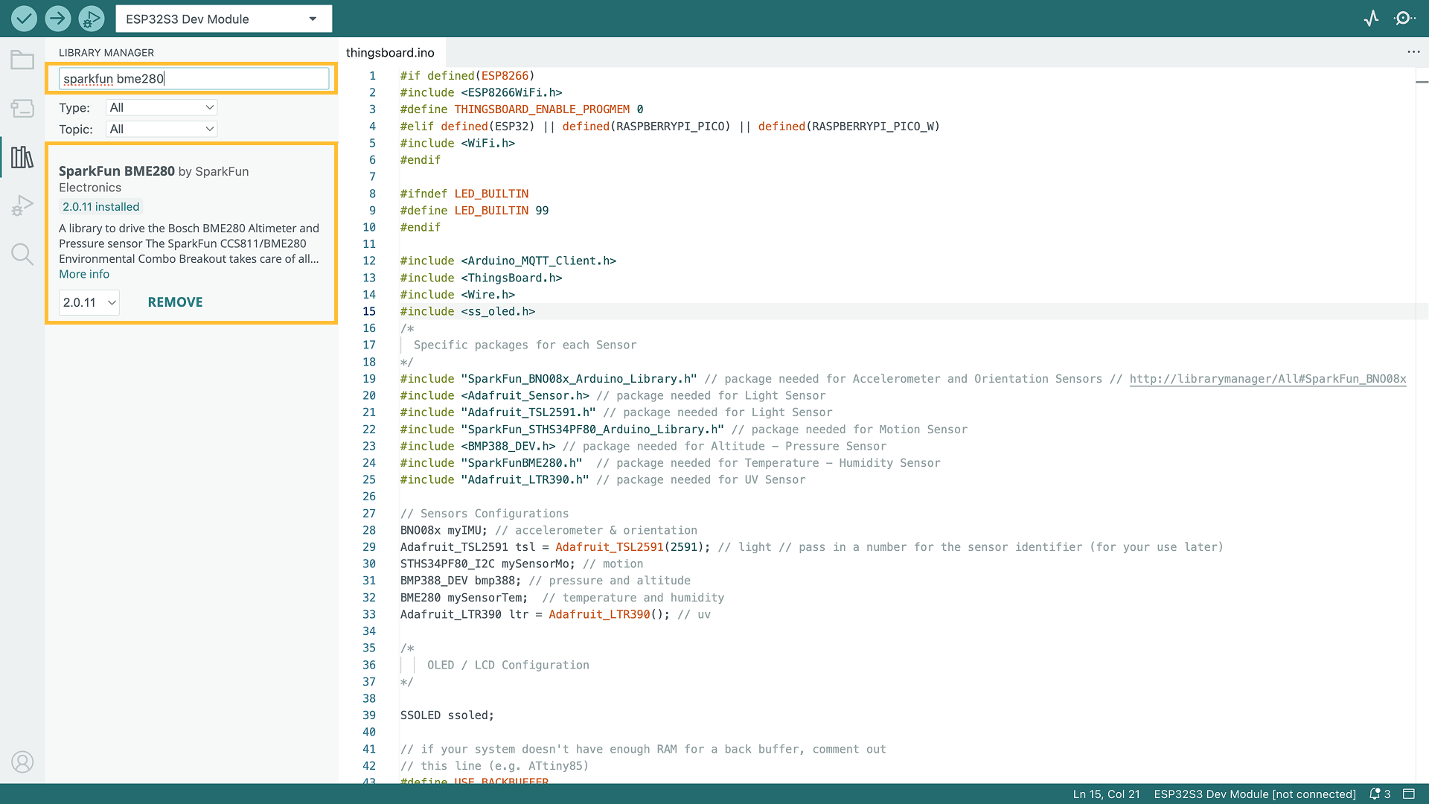
Task: Open the Boards Manager sidebar icon
Action: pos(22,109)
